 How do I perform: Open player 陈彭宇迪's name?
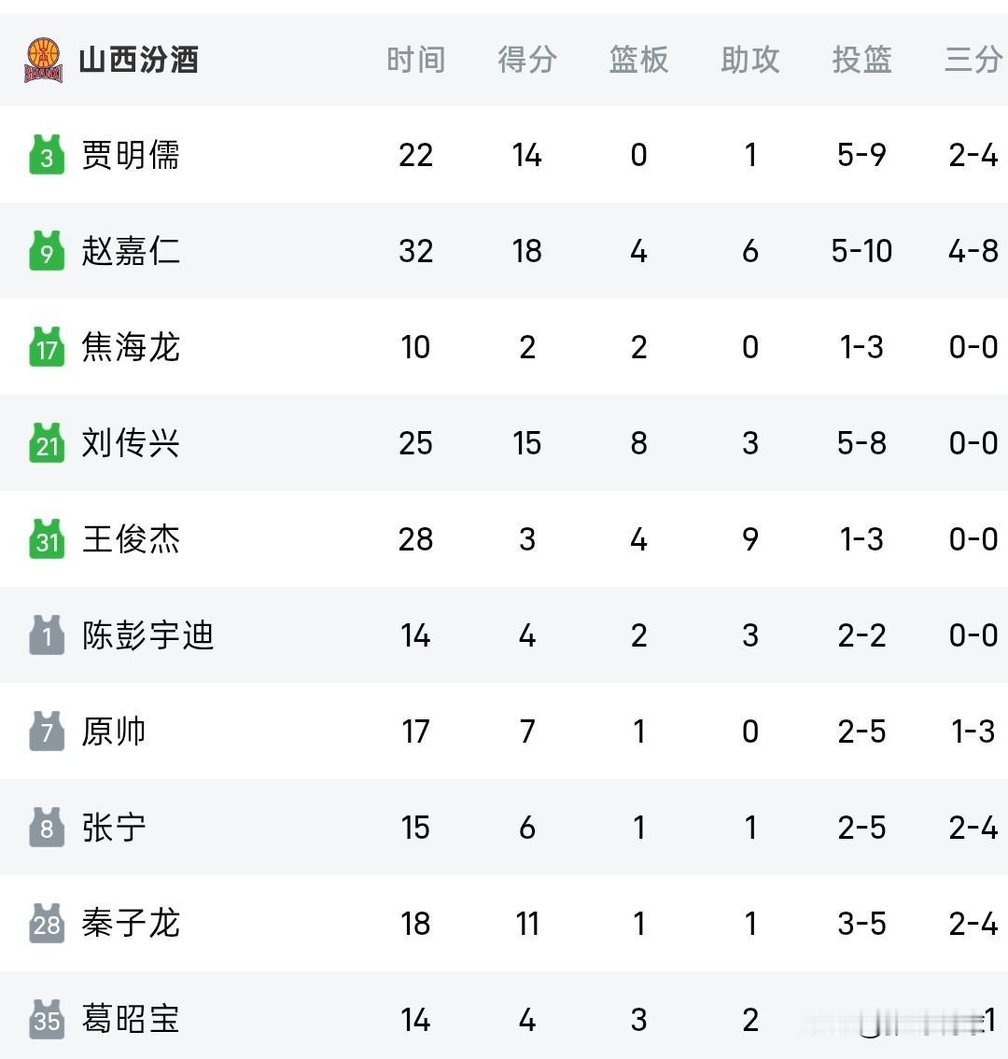click(147, 634)
